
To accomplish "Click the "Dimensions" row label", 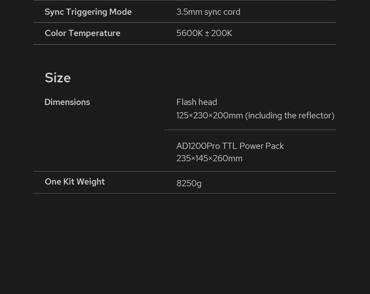I will [67, 102].
